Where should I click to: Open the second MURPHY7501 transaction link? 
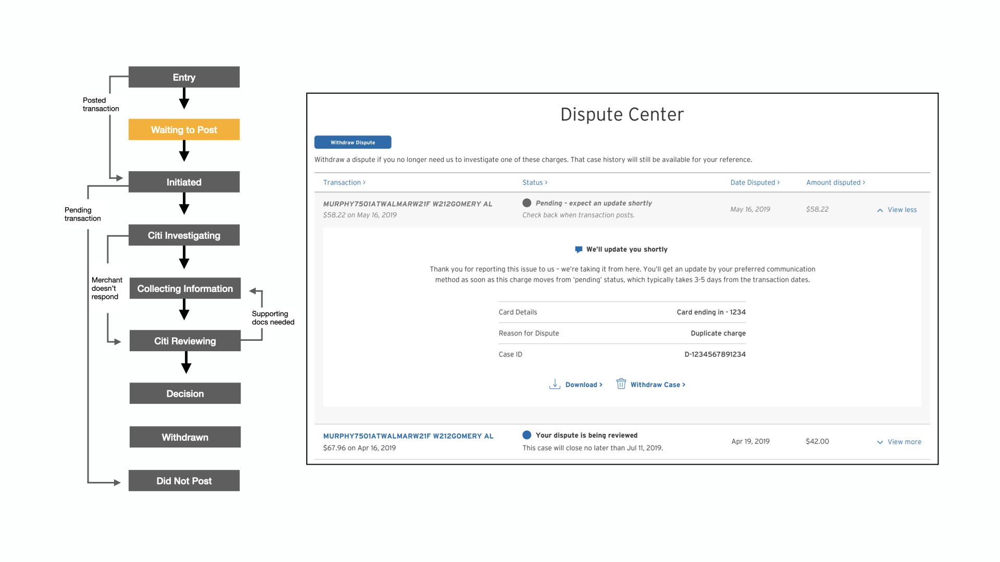pos(408,436)
